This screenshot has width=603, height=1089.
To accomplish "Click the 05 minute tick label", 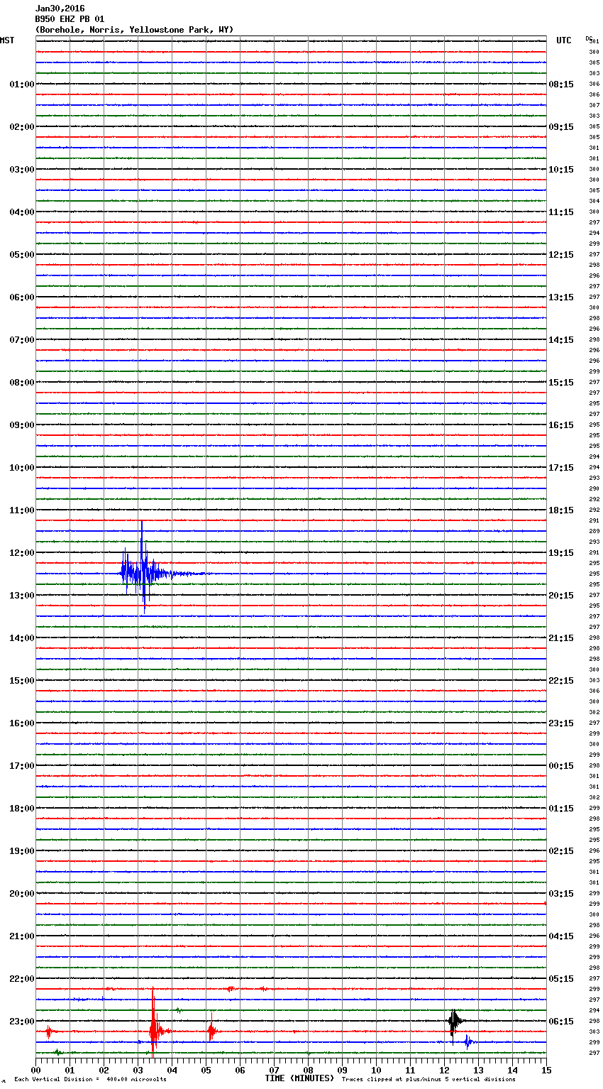I will point(206,1070).
